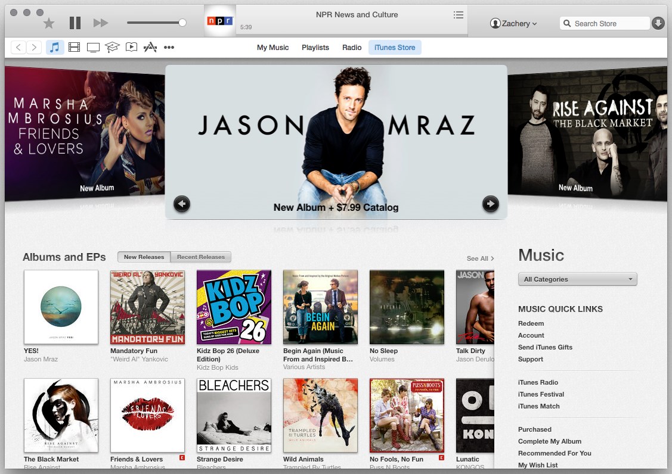This screenshot has height=474, width=672.
Task: Open the Jason Mraz featured banner
Action: tap(336, 142)
